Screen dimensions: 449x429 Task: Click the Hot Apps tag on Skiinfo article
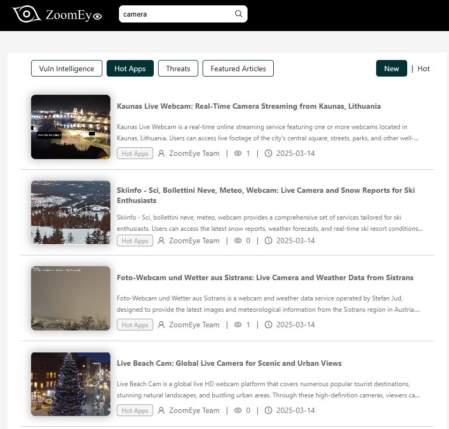[x=135, y=240]
